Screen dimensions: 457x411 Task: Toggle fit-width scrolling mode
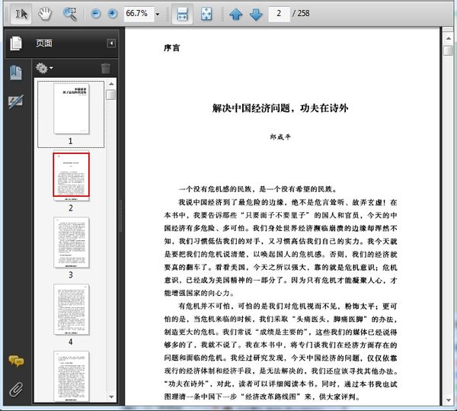181,14
